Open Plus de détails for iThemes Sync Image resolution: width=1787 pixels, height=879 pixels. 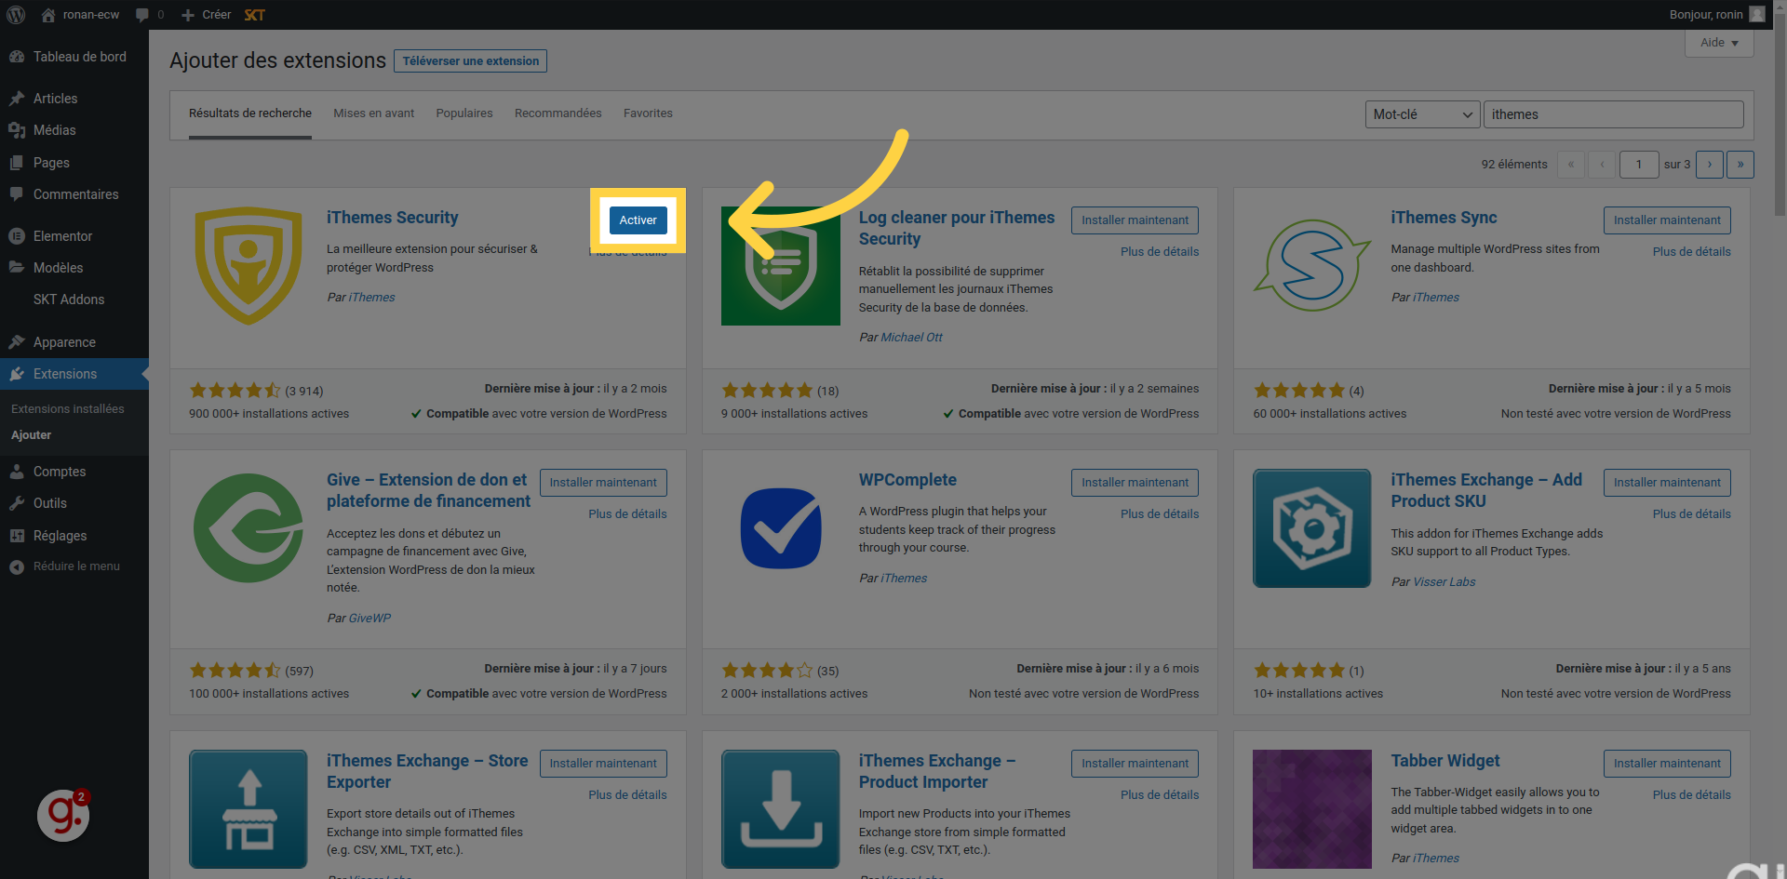[1691, 252]
